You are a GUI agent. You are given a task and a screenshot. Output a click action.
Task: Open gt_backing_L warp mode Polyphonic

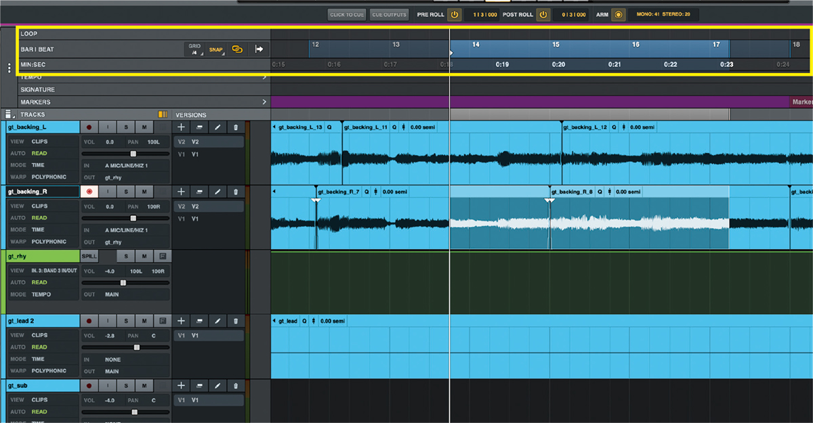tap(49, 177)
